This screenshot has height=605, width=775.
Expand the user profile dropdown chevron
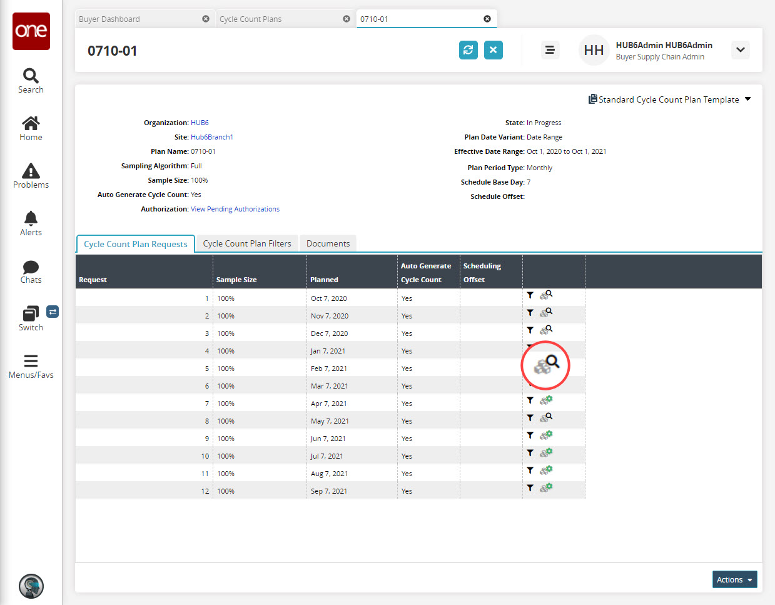click(741, 50)
